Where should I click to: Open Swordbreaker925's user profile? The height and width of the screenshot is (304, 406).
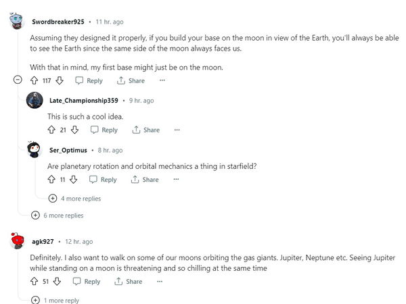pyautogui.click(x=58, y=22)
